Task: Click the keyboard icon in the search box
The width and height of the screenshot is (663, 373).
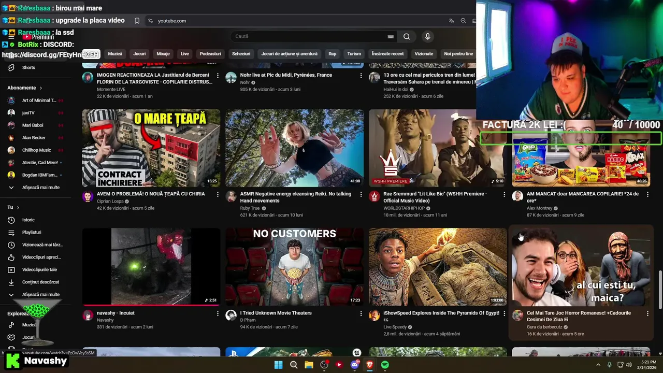Action: 391,37
